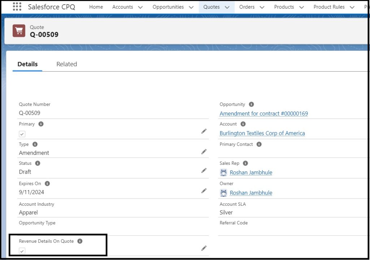
Task: Open Burlington Textiles Corp of America link
Action: (x=262, y=133)
